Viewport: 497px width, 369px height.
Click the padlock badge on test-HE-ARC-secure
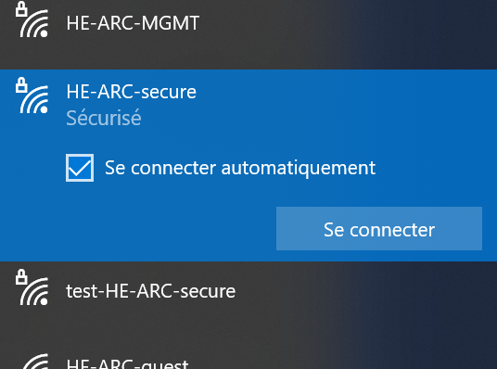(21, 276)
